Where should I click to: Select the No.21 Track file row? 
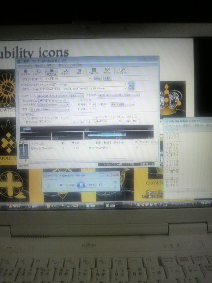tap(92, 148)
